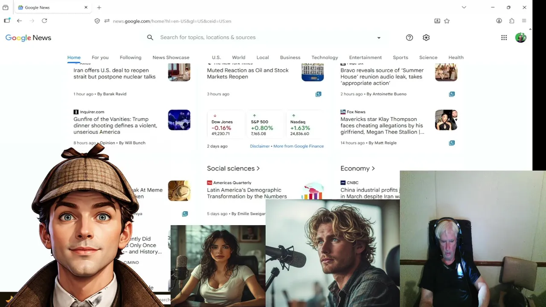546x307 pixels.
Task: Click the Firefox View icon
Action: [6, 7]
